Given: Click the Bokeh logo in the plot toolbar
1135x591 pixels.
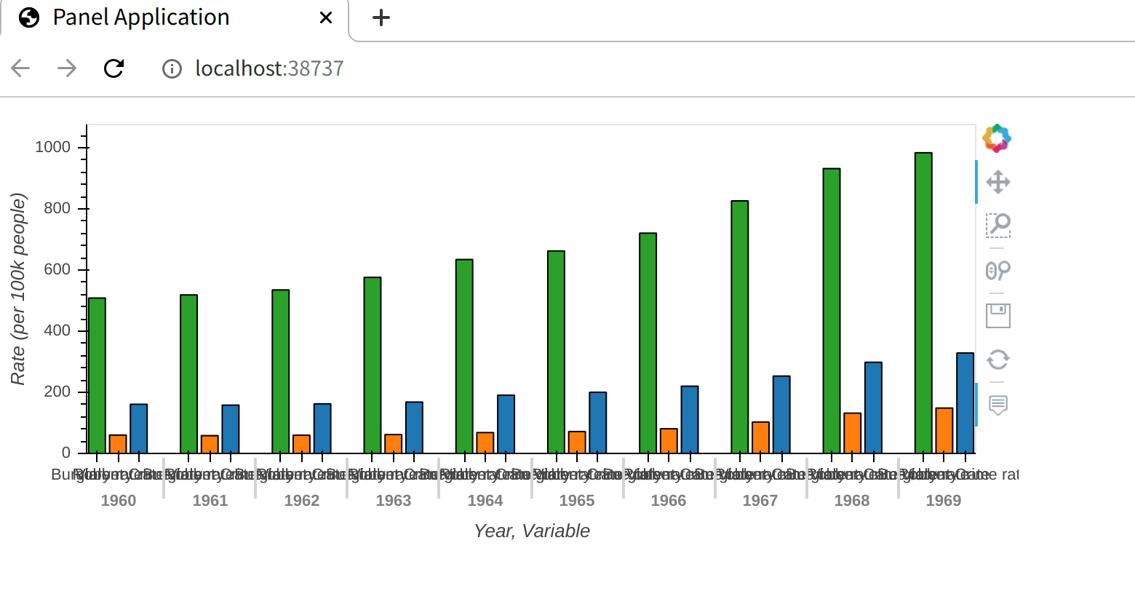Looking at the screenshot, I should 997,137.
